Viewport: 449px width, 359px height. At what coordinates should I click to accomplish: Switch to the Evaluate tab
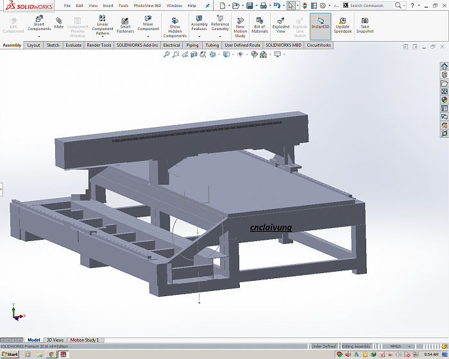[x=74, y=46]
